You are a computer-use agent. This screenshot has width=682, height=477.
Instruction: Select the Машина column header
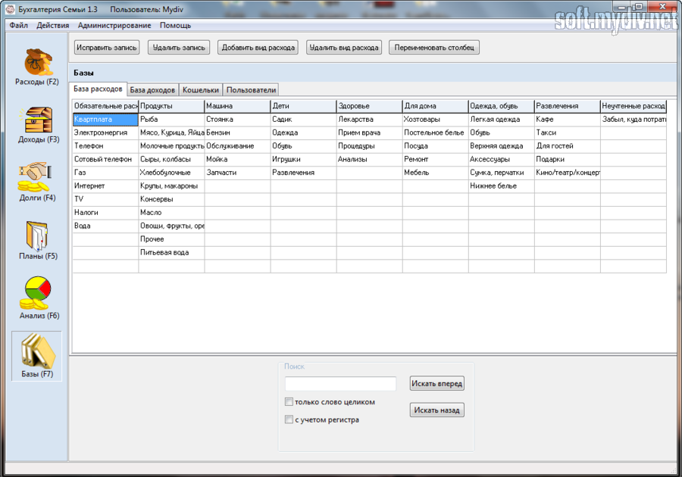237,106
